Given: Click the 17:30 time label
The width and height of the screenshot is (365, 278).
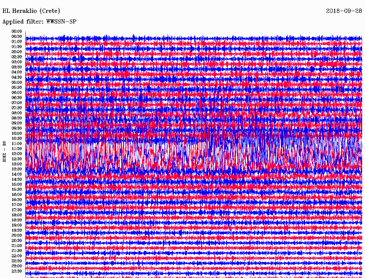Looking at the screenshot, I should point(17,210).
